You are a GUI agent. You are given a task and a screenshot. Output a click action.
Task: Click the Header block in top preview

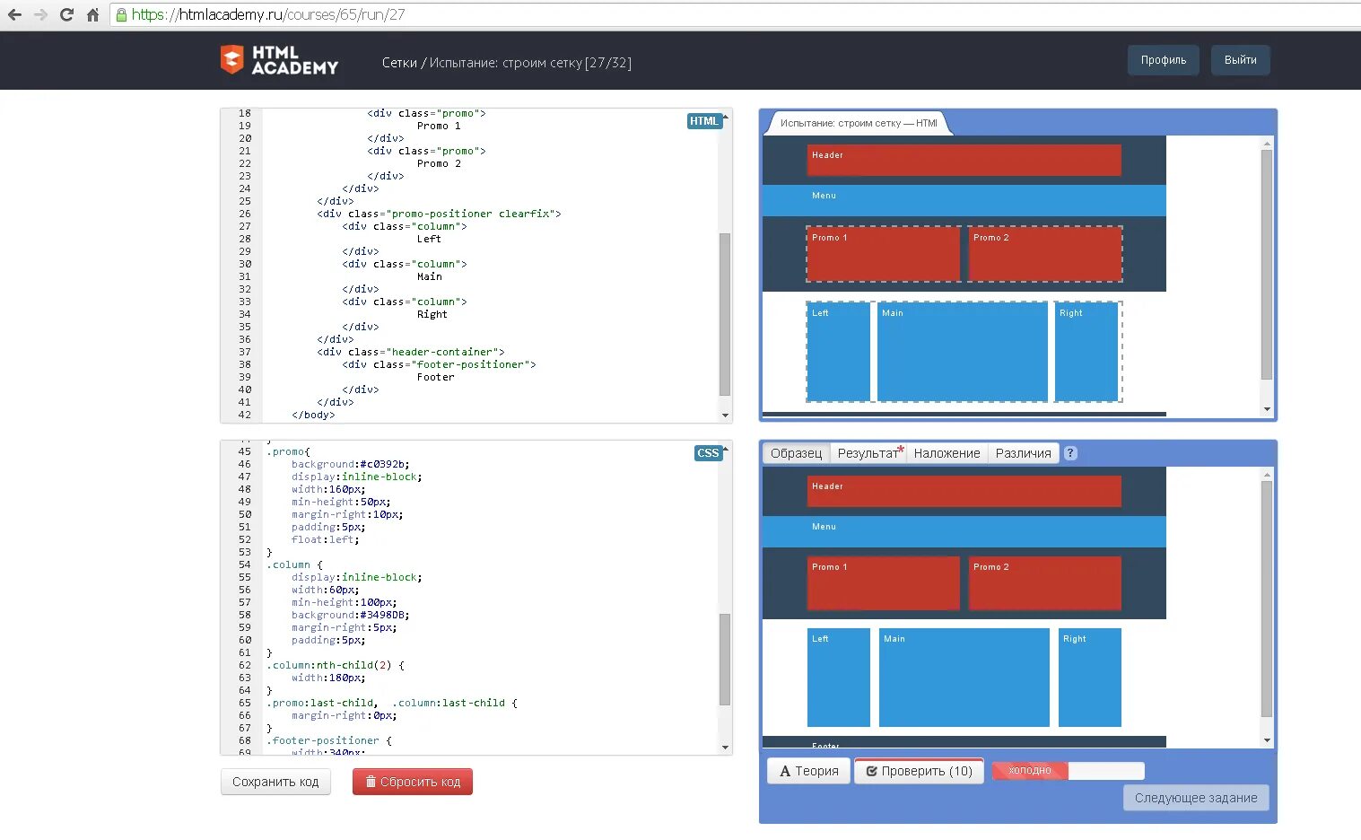964,161
